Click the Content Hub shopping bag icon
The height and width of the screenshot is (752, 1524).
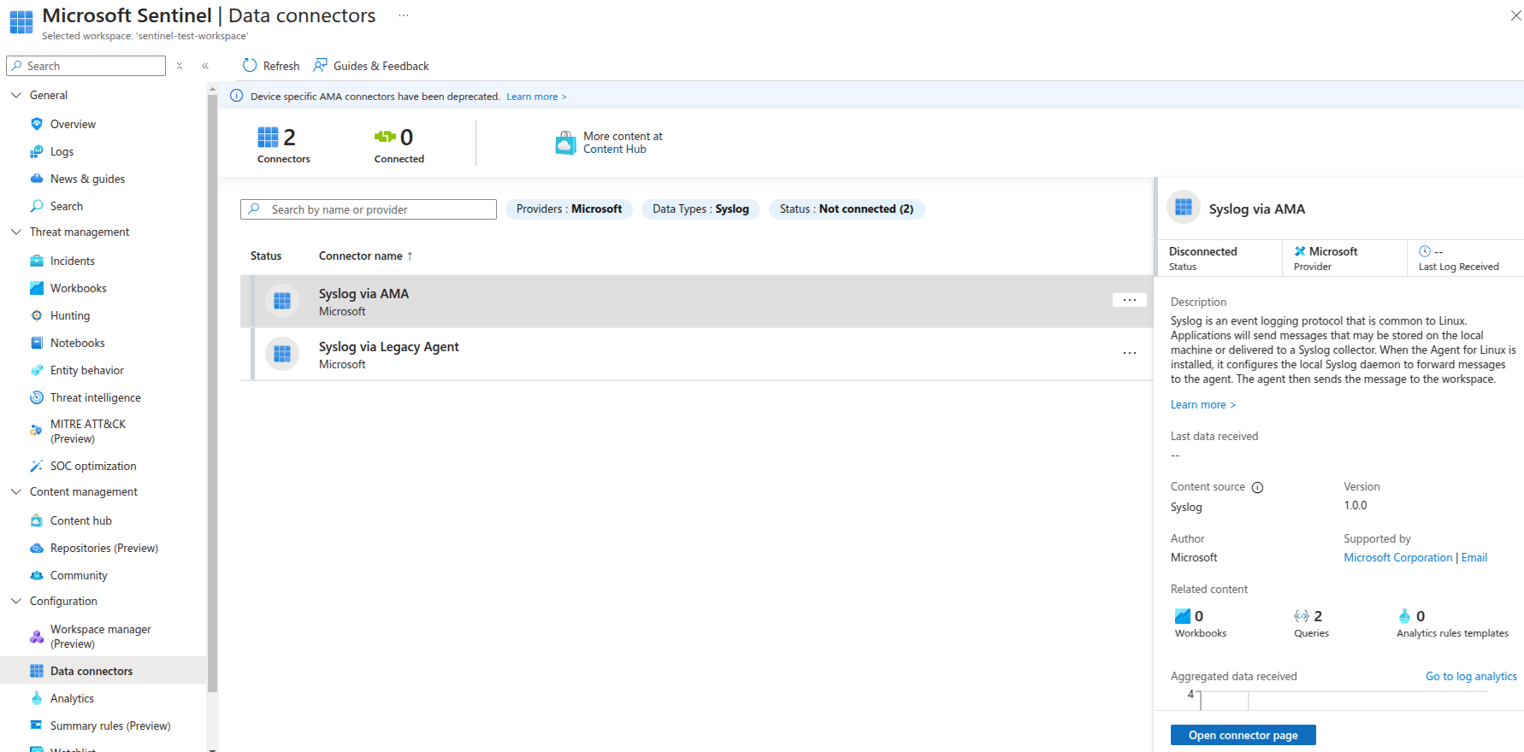[565, 143]
